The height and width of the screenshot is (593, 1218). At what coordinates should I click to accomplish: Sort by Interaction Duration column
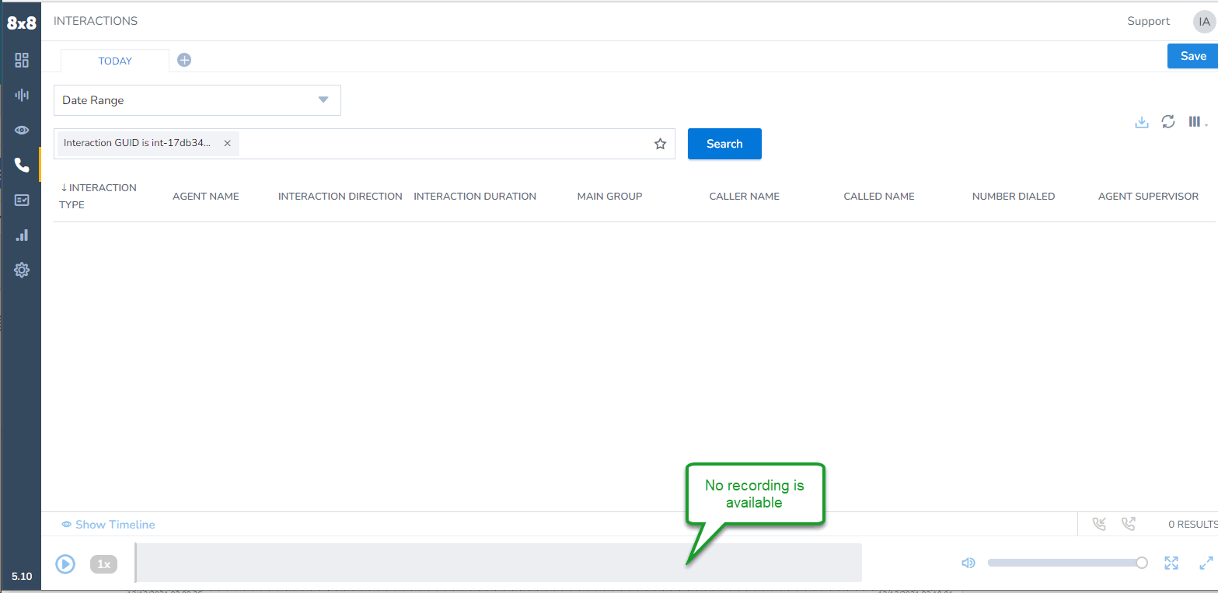point(475,197)
